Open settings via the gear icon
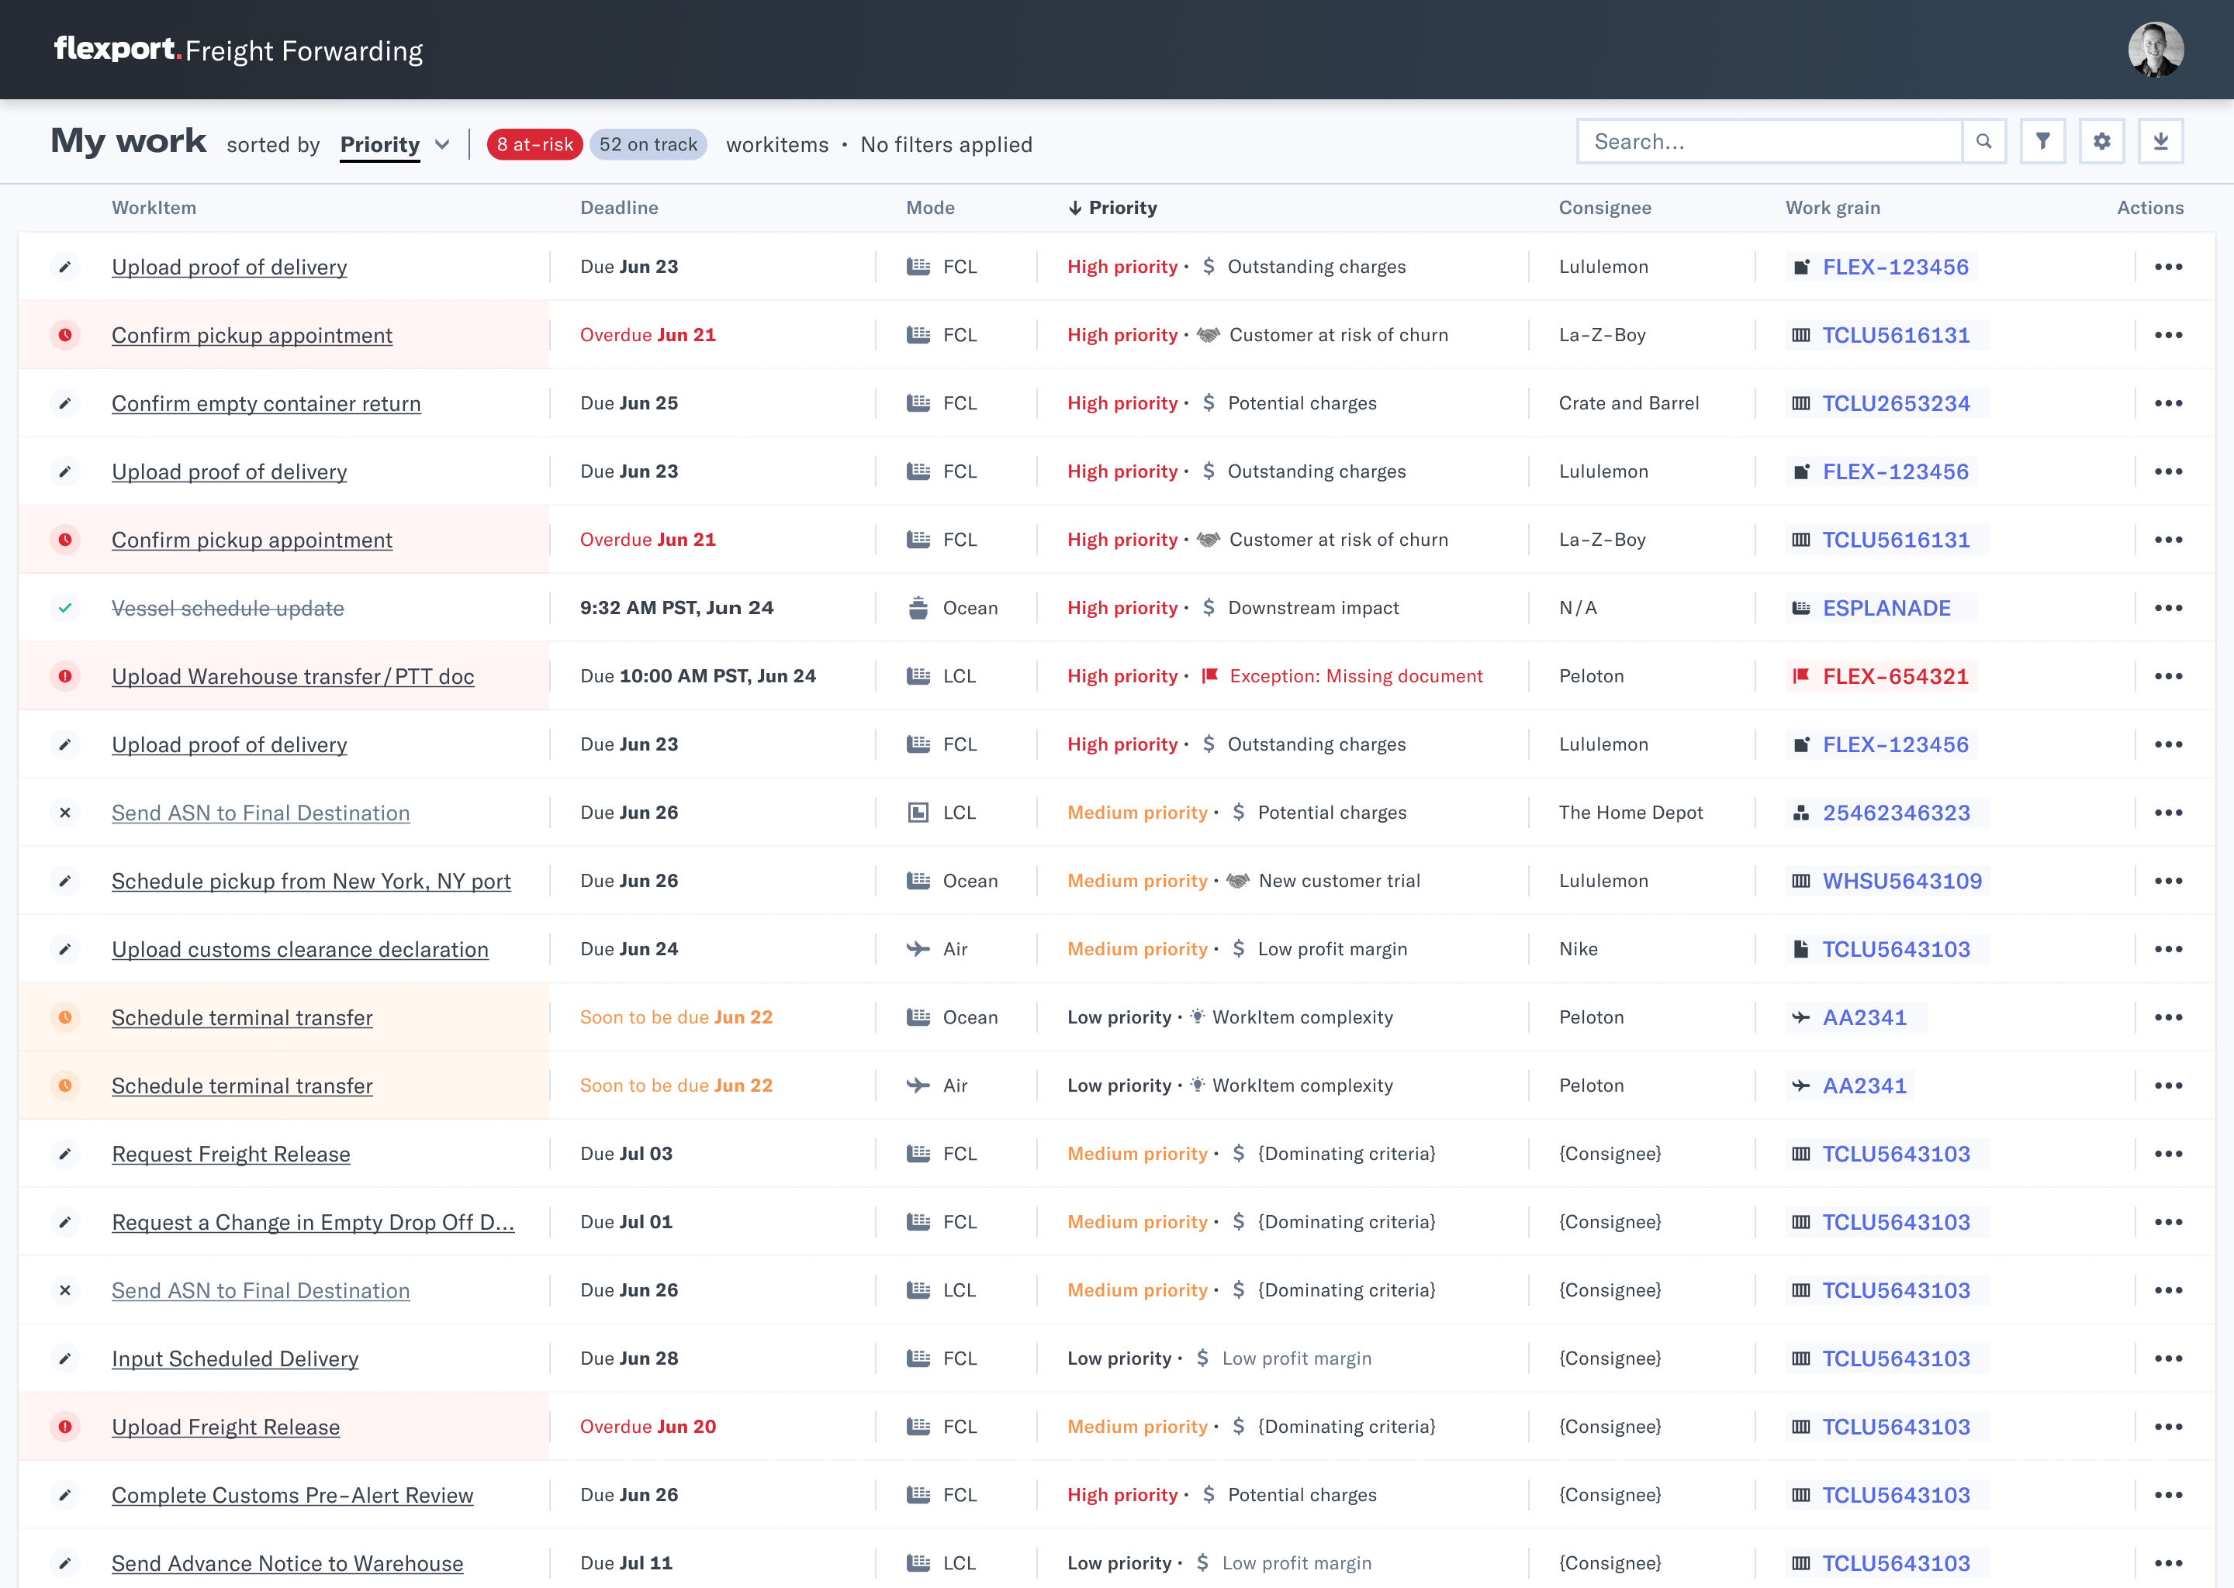Screen dimensions: 2234x1588 (2102, 142)
